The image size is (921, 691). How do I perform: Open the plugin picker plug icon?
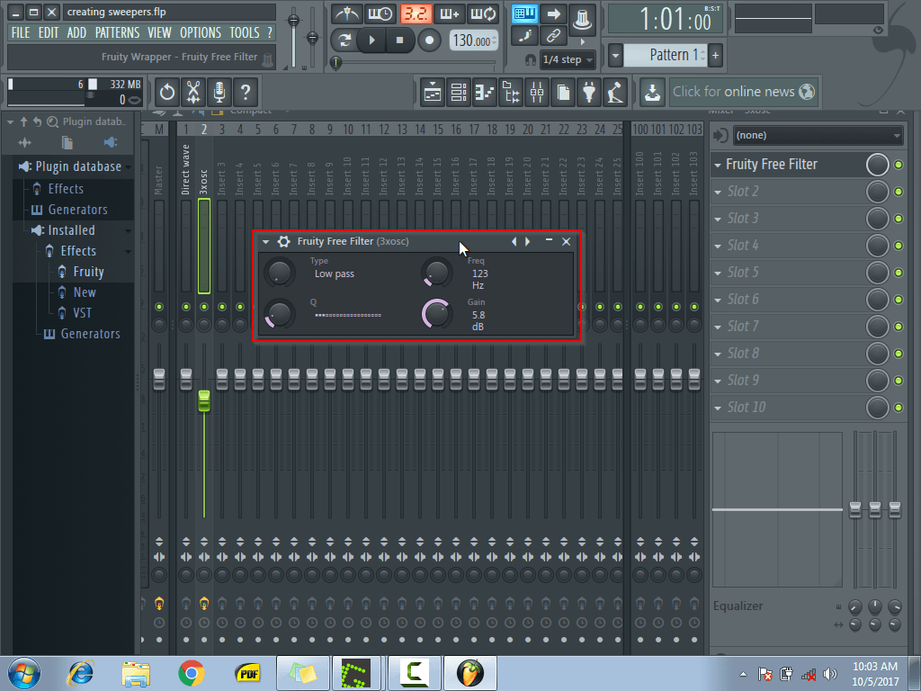tap(589, 93)
